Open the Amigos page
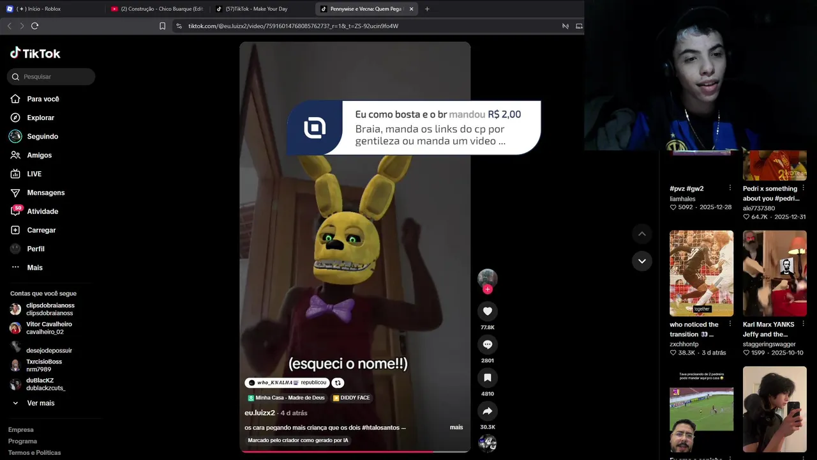Image resolution: width=817 pixels, height=460 pixels. tap(39, 155)
